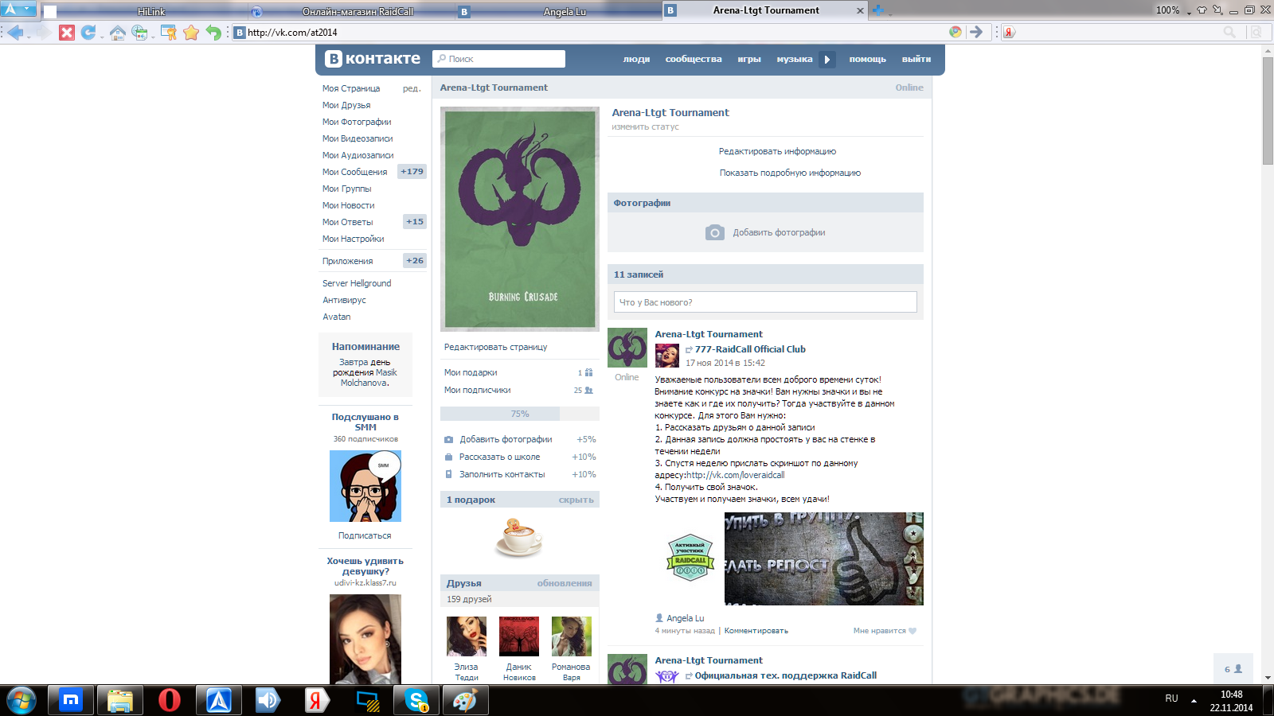Open Мои Друзья in left menu

coord(346,105)
